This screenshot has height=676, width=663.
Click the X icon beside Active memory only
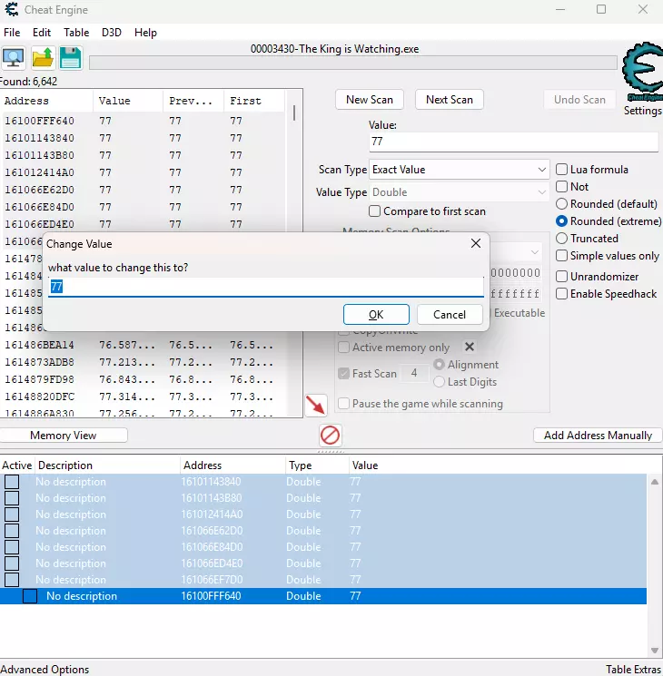[x=470, y=347]
